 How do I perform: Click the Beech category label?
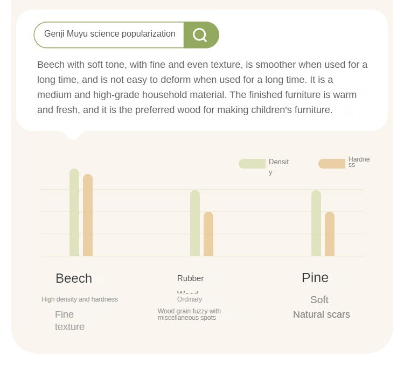click(x=74, y=278)
